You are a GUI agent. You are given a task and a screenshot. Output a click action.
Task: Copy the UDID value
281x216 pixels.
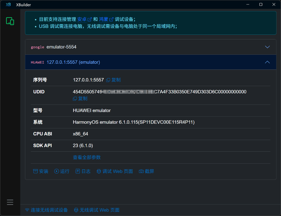(x=80, y=99)
